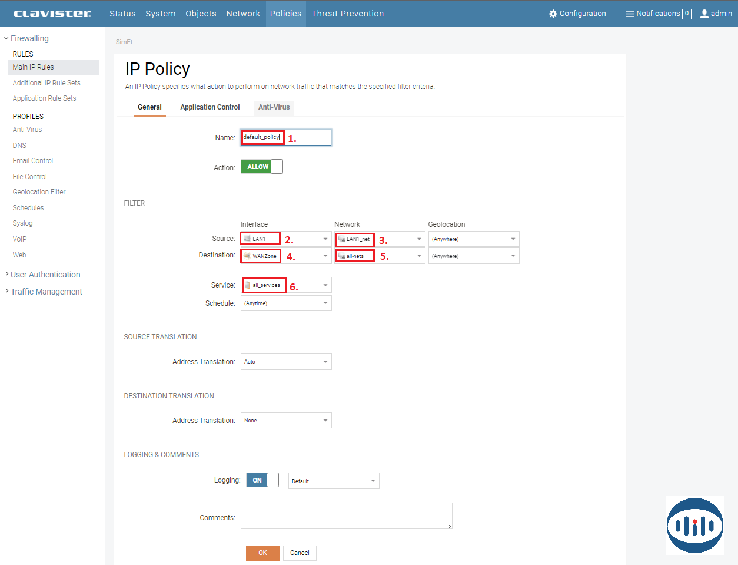Click the Clavister logo
Screen dimensions: 738x565
[52, 14]
